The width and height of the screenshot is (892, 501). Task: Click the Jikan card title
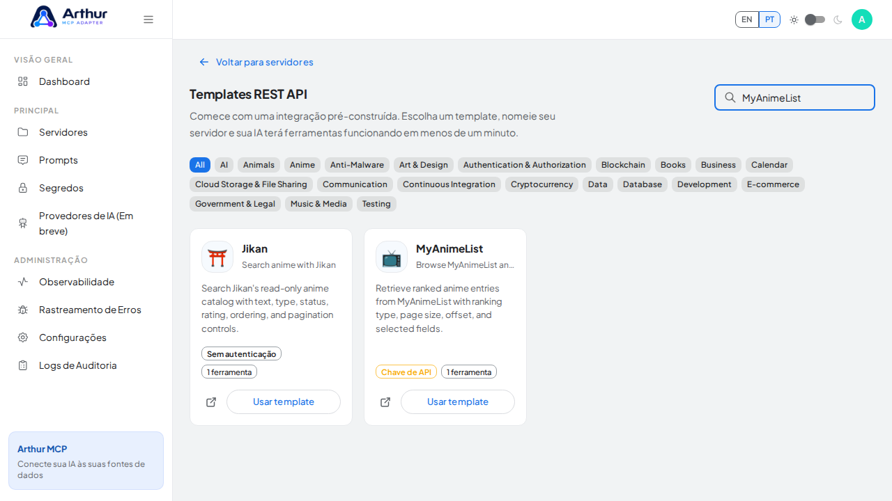[x=254, y=248]
